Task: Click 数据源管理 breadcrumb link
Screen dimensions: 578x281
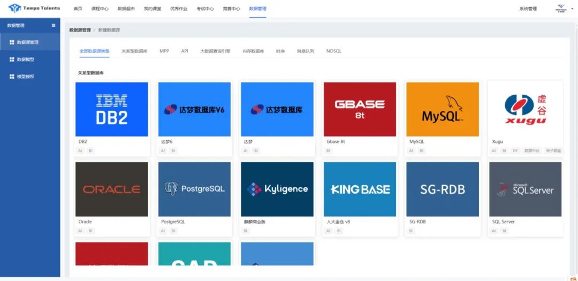Action: click(80, 30)
